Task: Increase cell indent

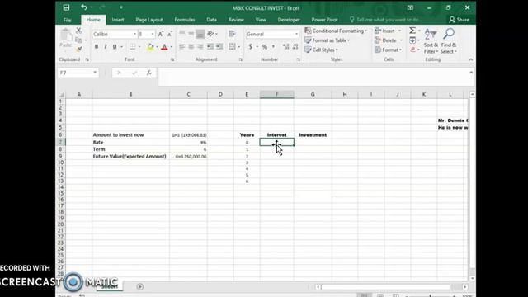Action: click(219, 47)
